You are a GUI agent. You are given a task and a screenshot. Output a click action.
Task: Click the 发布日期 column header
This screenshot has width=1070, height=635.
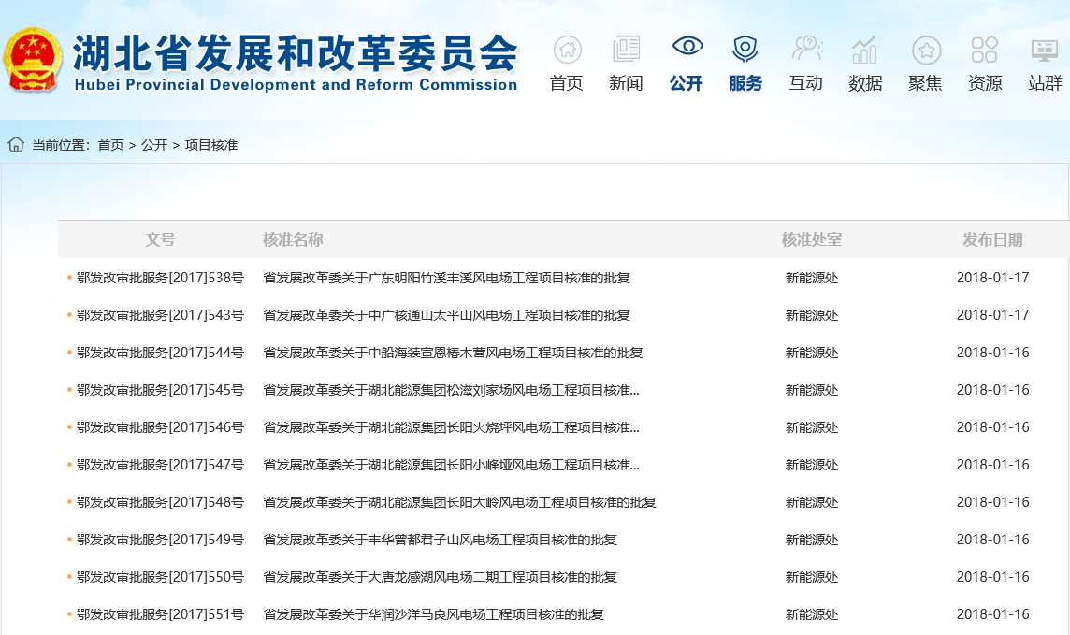coord(992,239)
